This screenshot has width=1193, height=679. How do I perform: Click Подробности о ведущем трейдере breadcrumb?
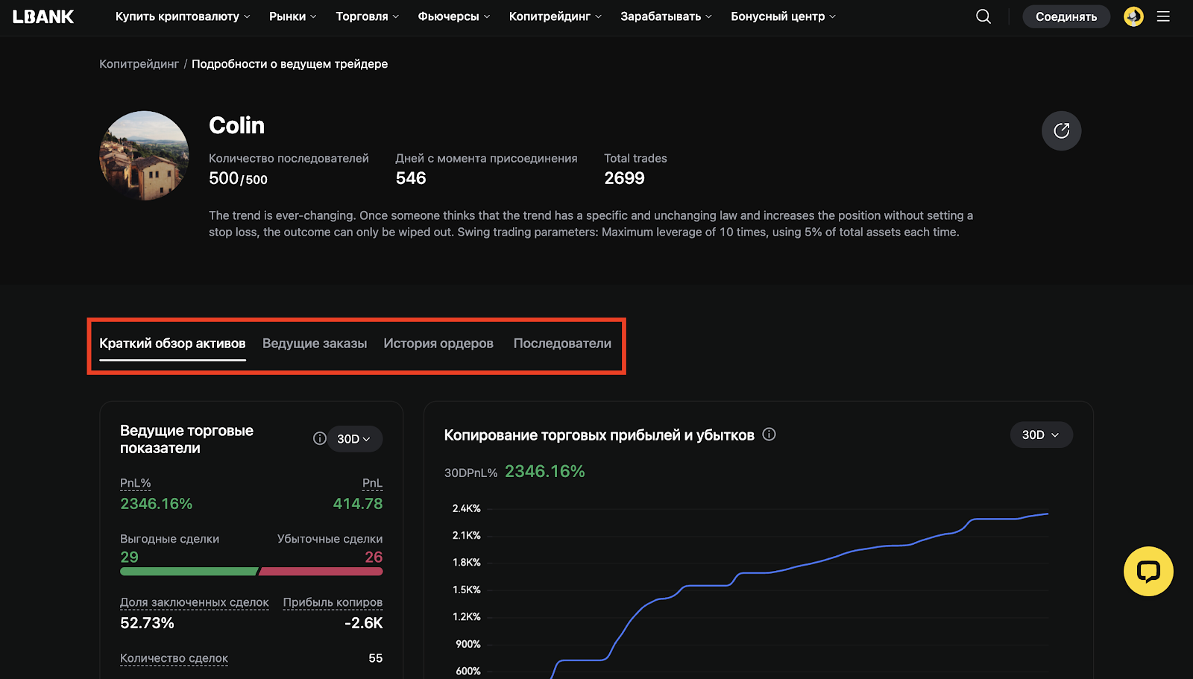pyautogui.click(x=289, y=64)
